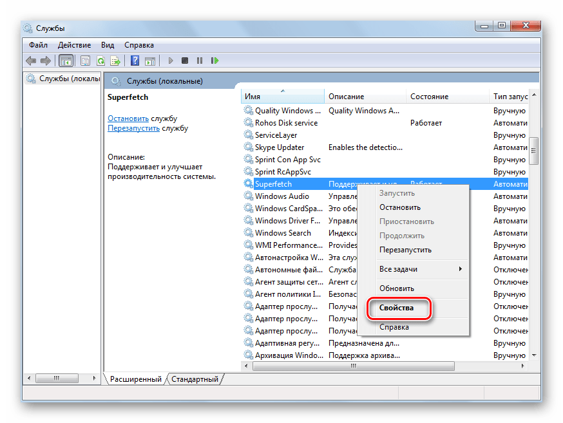Select Свойства in the context menu

pyautogui.click(x=396, y=308)
